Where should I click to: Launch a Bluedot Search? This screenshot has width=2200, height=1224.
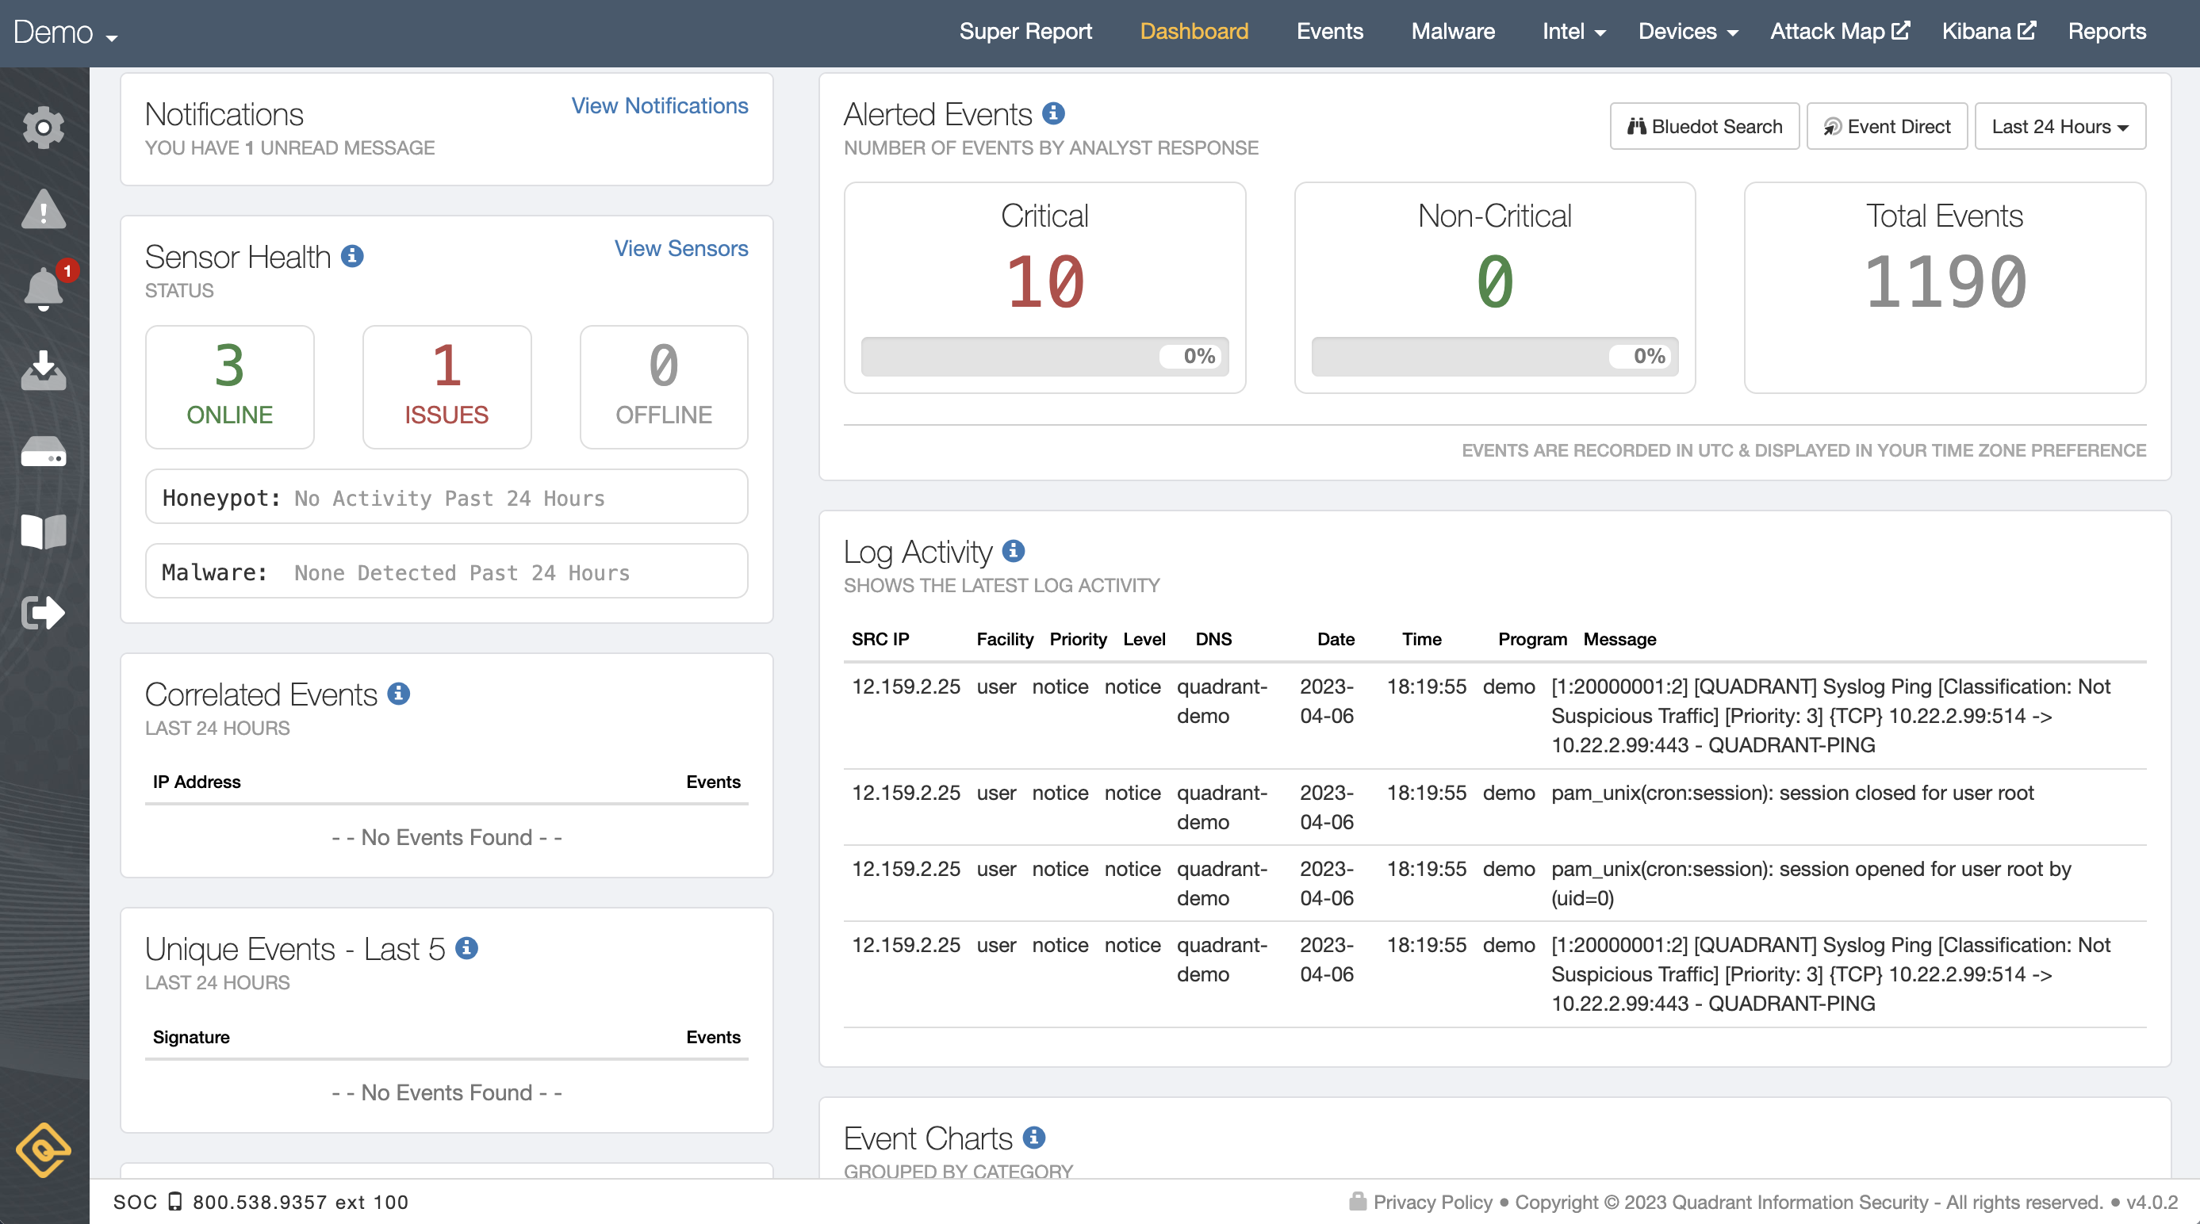click(x=1704, y=125)
